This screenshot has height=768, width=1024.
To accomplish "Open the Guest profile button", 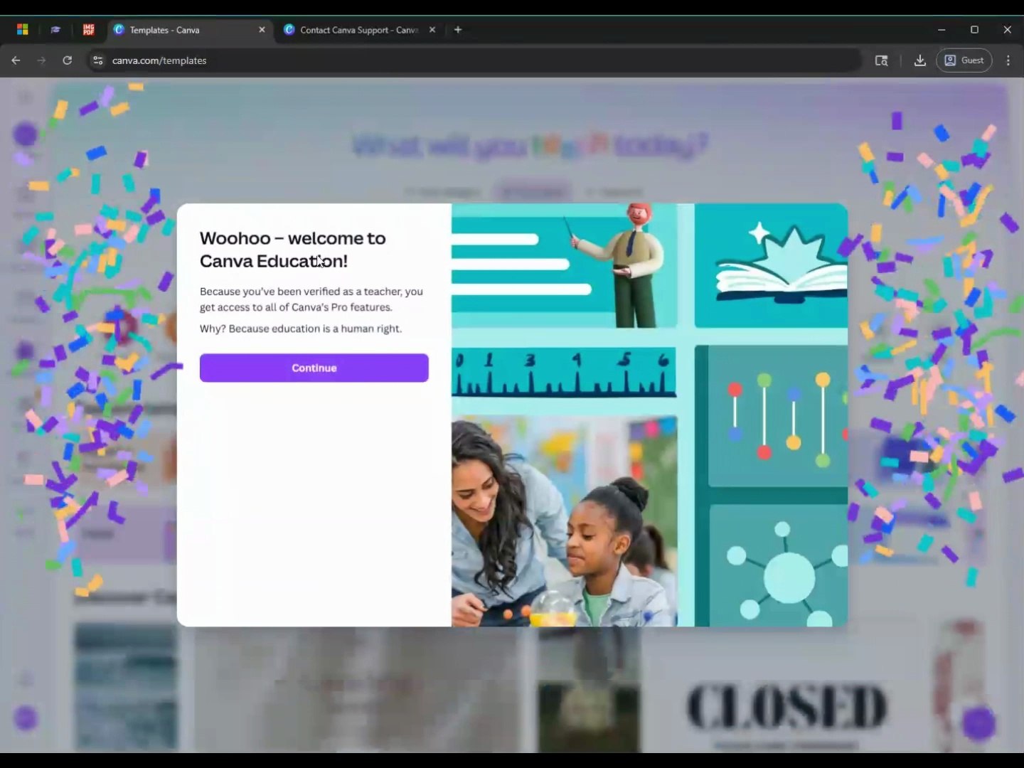I will coord(964,60).
